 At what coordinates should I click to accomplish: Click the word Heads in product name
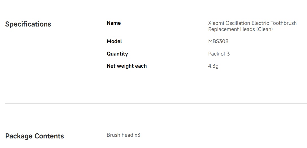point(242,29)
